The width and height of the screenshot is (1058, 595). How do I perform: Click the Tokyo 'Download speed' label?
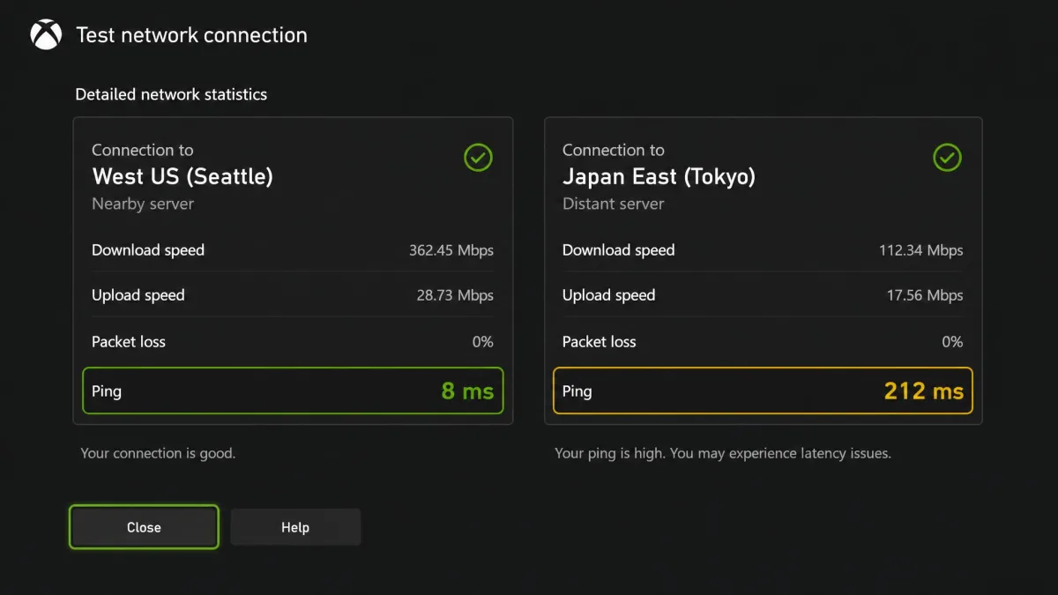[x=619, y=250]
